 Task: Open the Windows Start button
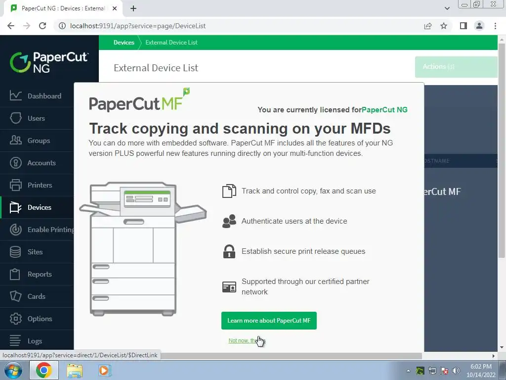(x=13, y=370)
